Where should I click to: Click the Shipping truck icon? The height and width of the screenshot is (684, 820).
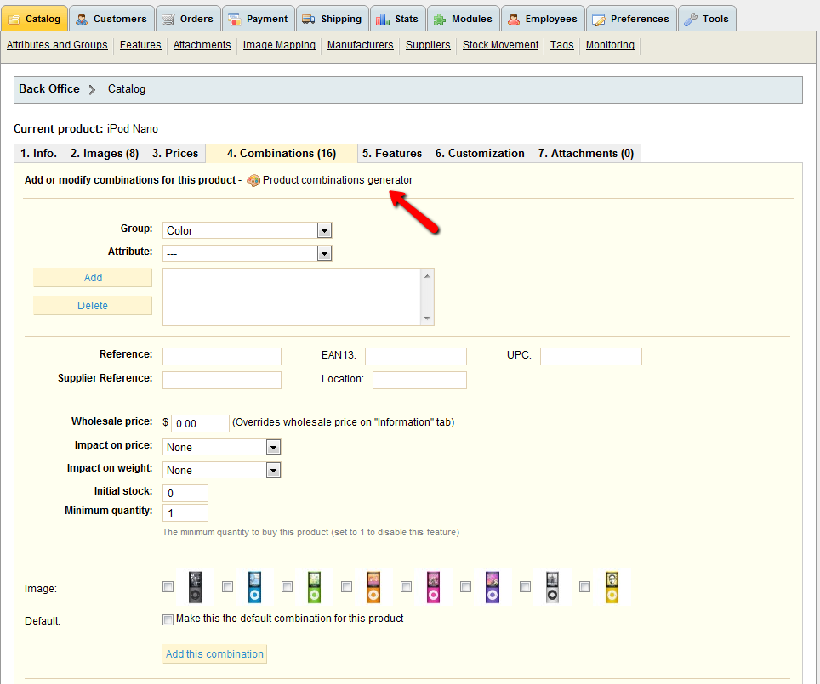tap(309, 20)
